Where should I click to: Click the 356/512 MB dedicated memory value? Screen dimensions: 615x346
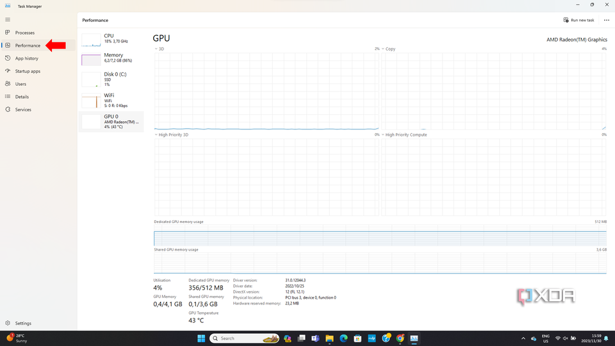coord(206,288)
